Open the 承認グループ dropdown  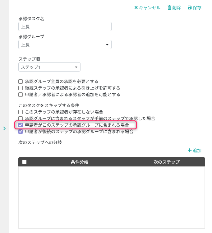click(65, 45)
